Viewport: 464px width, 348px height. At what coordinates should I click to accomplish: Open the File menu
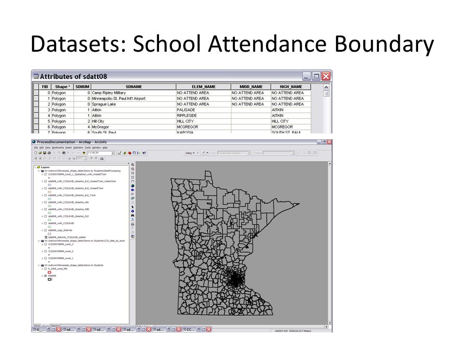(36, 147)
